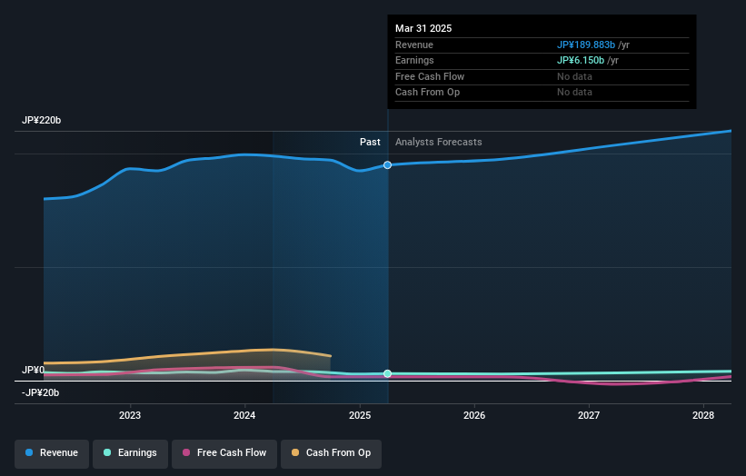Toggle the Cash From Op legend button
The height and width of the screenshot is (476, 746).
point(331,452)
